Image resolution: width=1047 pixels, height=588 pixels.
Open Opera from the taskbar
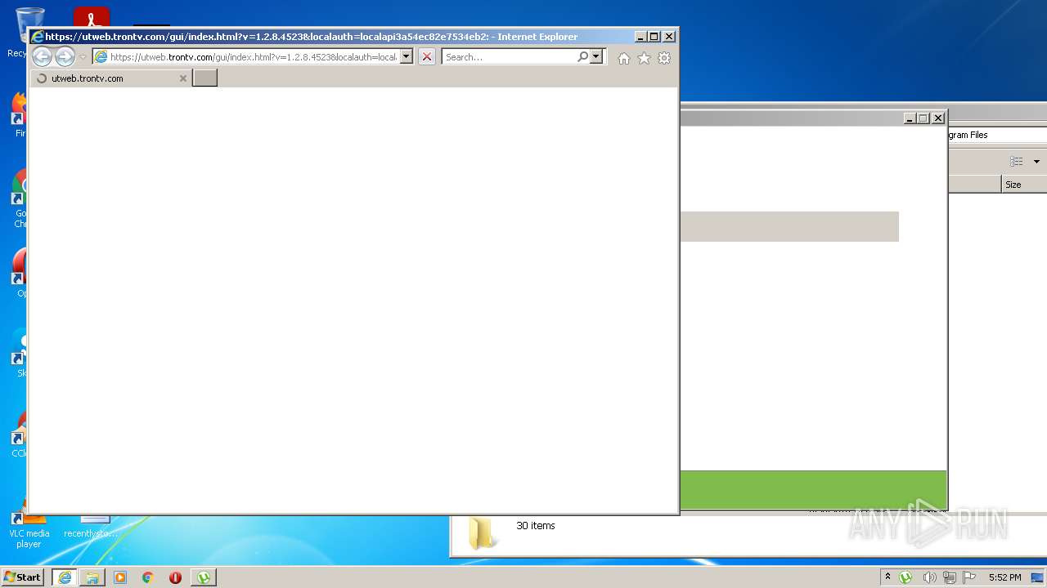175,577
